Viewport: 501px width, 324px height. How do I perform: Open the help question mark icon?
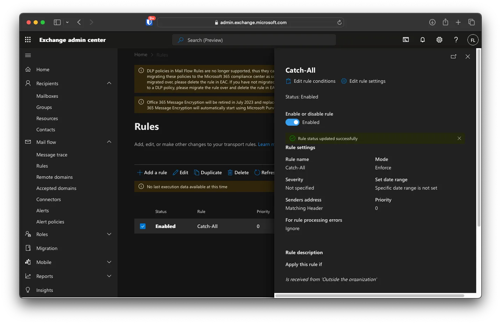click(456, 40)
